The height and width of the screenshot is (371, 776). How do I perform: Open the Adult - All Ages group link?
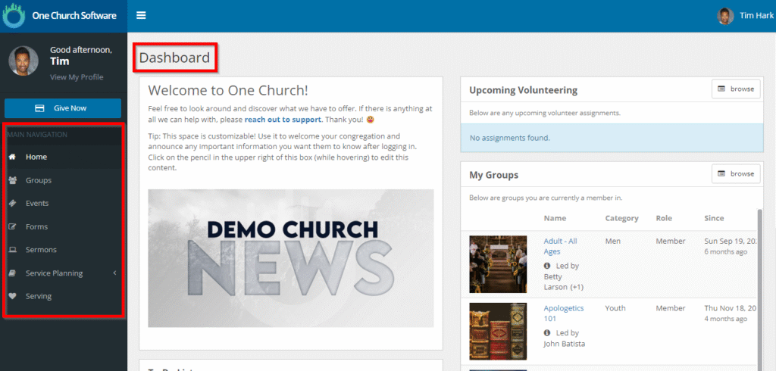[x=560, y=246]
